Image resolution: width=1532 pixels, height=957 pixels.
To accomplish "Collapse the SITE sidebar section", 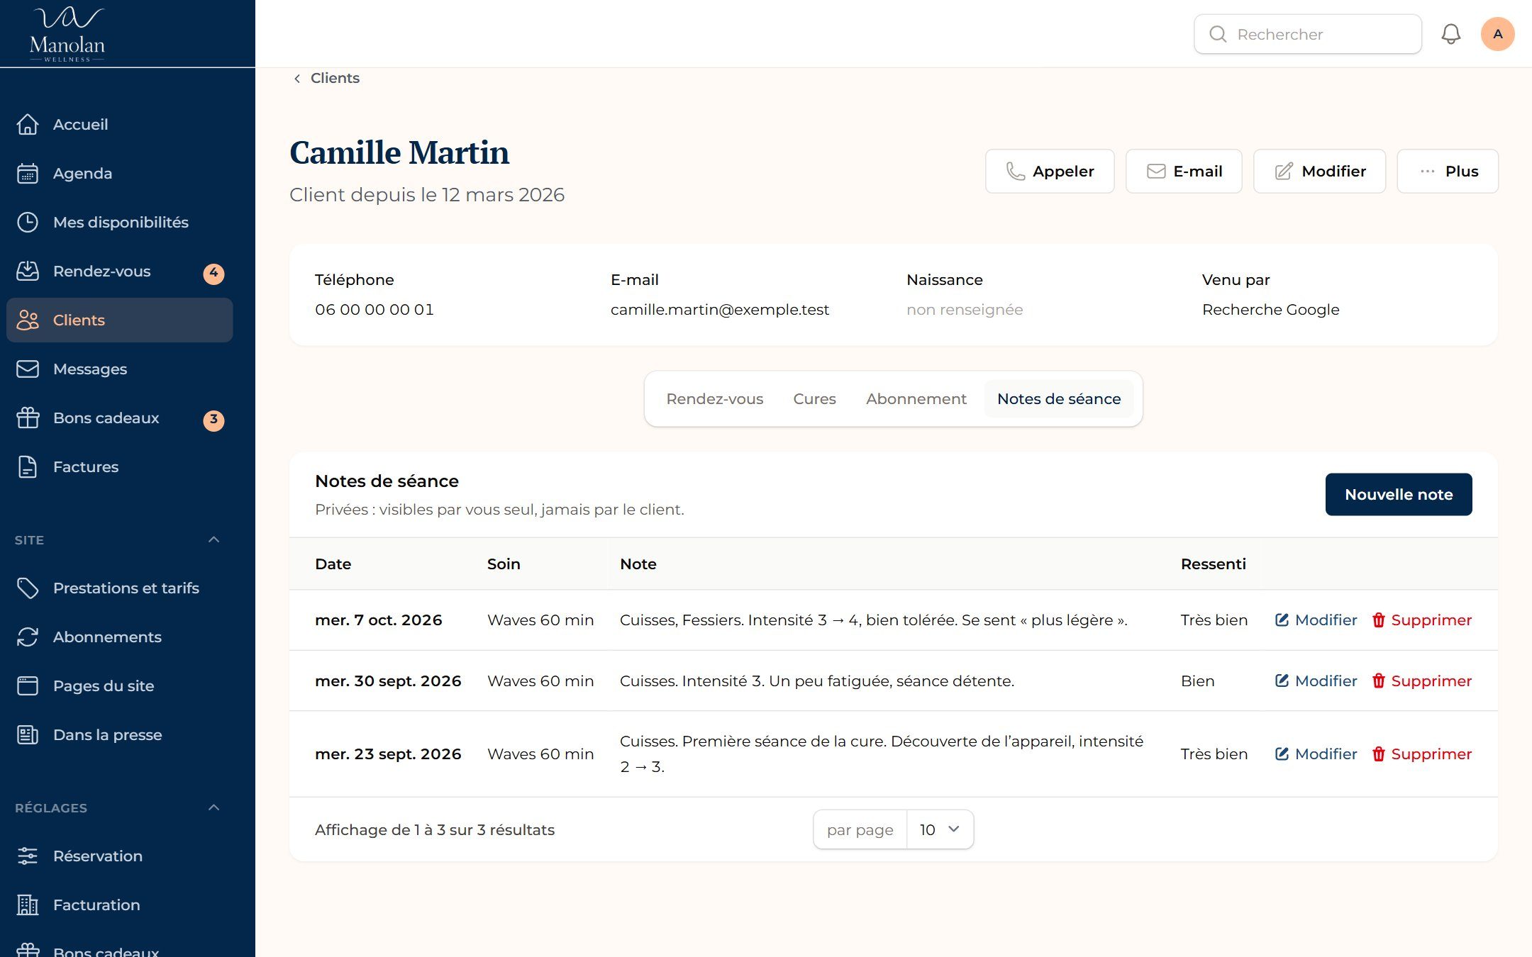I will point(213,539).
